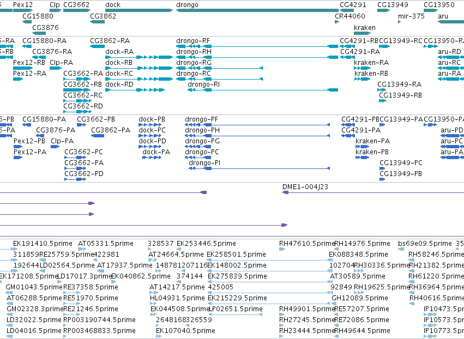Select the CR44060 gene label
This screenshot has height=339, width=464.
tap(350, 16)
